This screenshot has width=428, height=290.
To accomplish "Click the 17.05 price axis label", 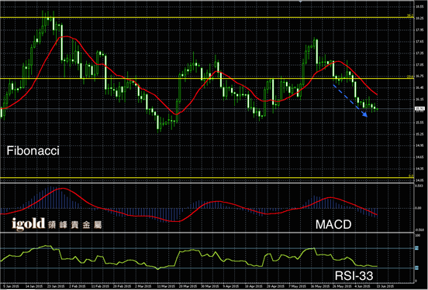I will click(419, 65).
